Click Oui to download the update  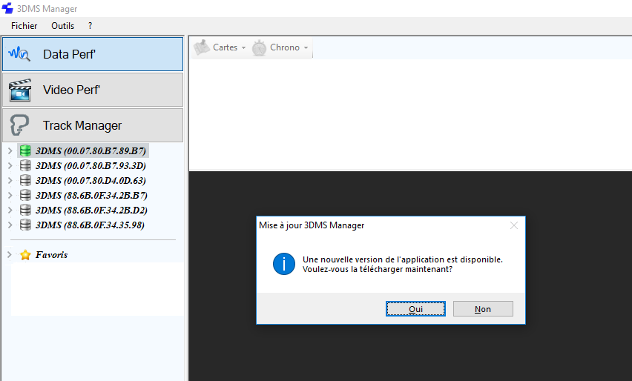point(415,309)
